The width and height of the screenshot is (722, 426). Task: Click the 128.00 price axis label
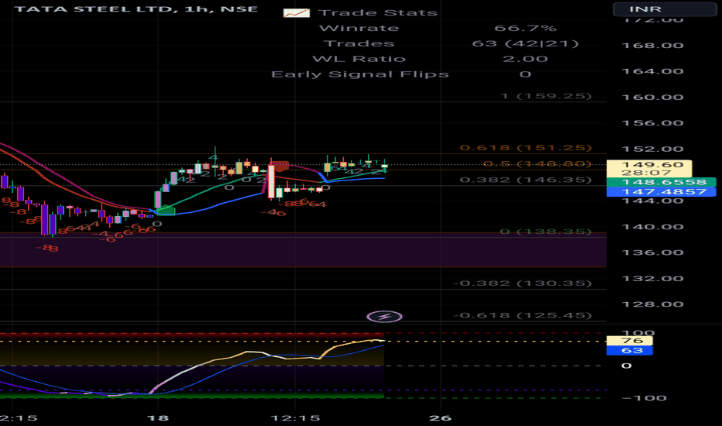pyautogui.click(x=652, y=304)
